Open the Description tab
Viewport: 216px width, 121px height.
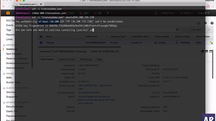(47, 59)
